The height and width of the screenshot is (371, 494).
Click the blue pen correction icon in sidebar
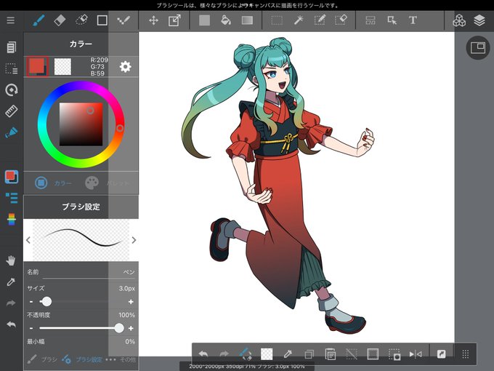pyautogui.click(x=12, y=132)
